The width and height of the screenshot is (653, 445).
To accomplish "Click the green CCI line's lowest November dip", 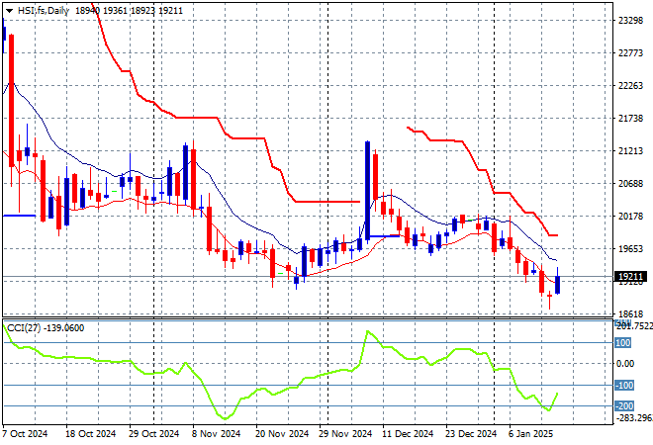I will pos(227,418).
